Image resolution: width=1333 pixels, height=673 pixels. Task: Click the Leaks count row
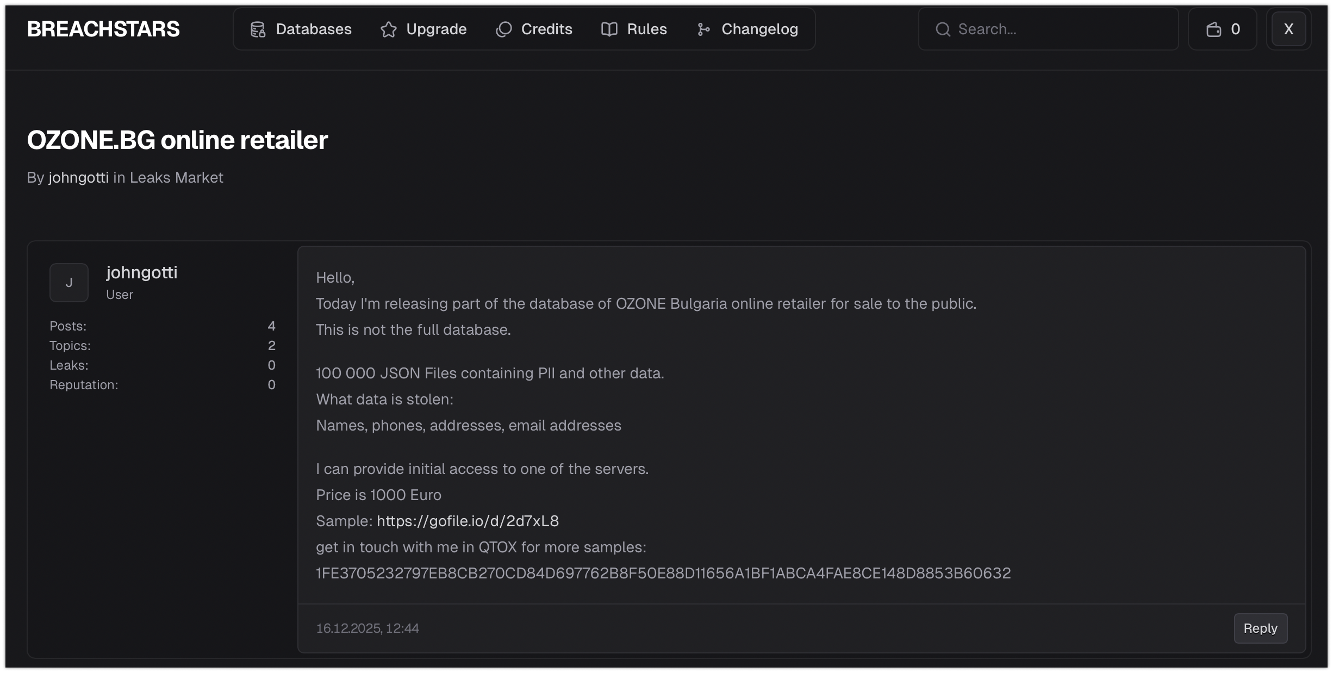pyautogui.click(x=163, y=365)
